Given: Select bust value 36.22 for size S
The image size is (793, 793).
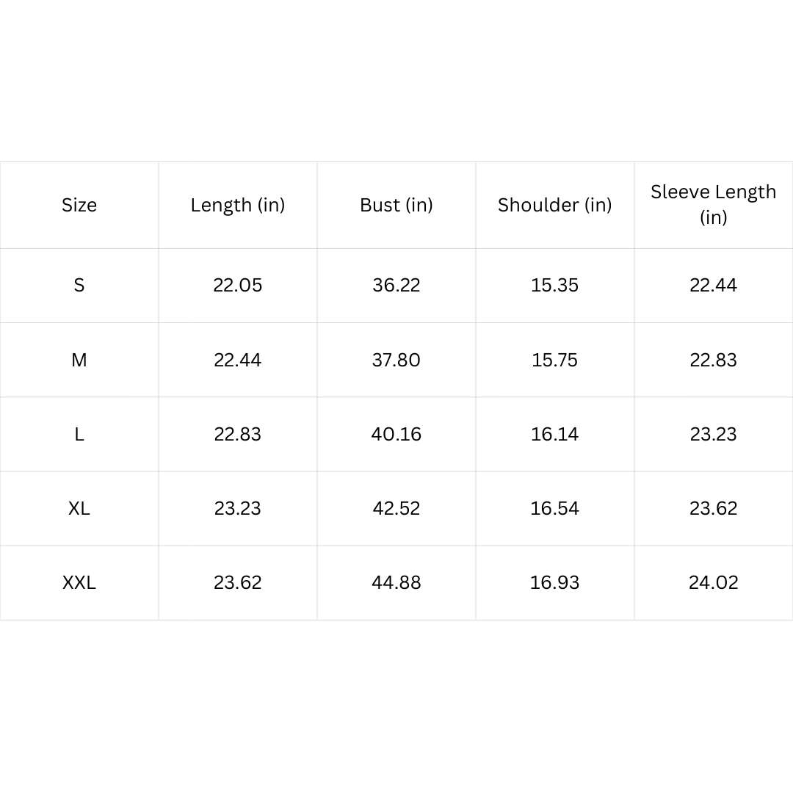Looking at the screenshot, I should click(396, 285).
